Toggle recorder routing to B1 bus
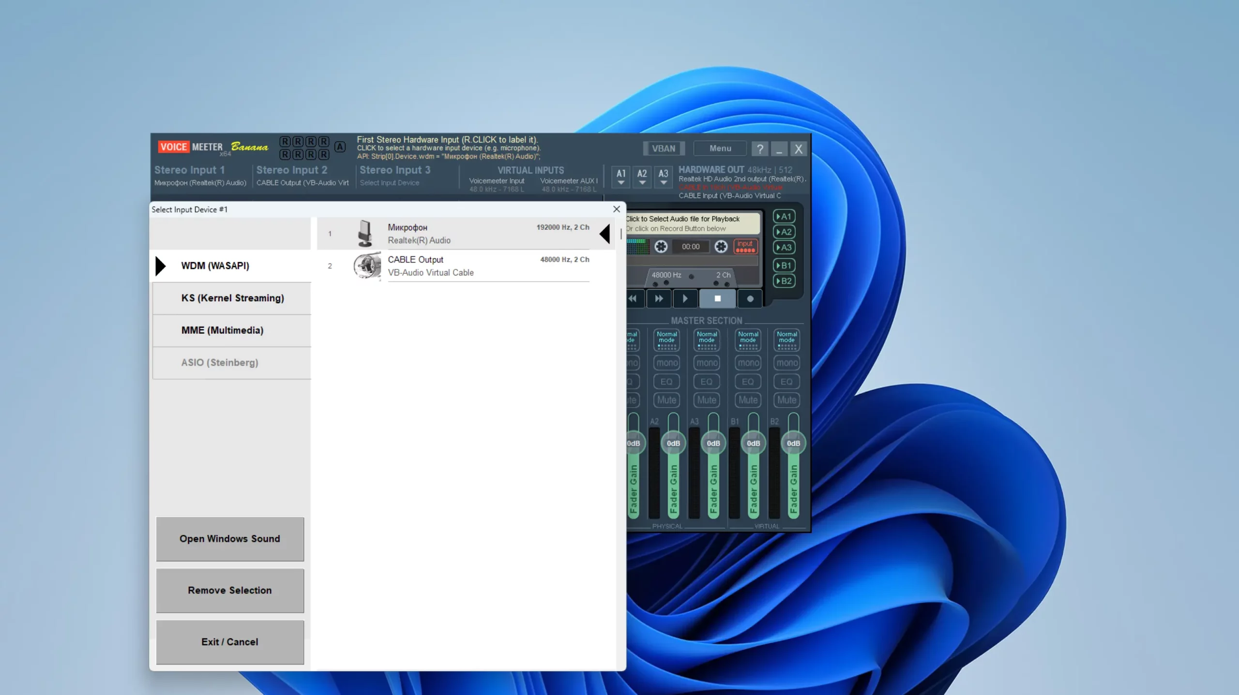 [784, 265]
